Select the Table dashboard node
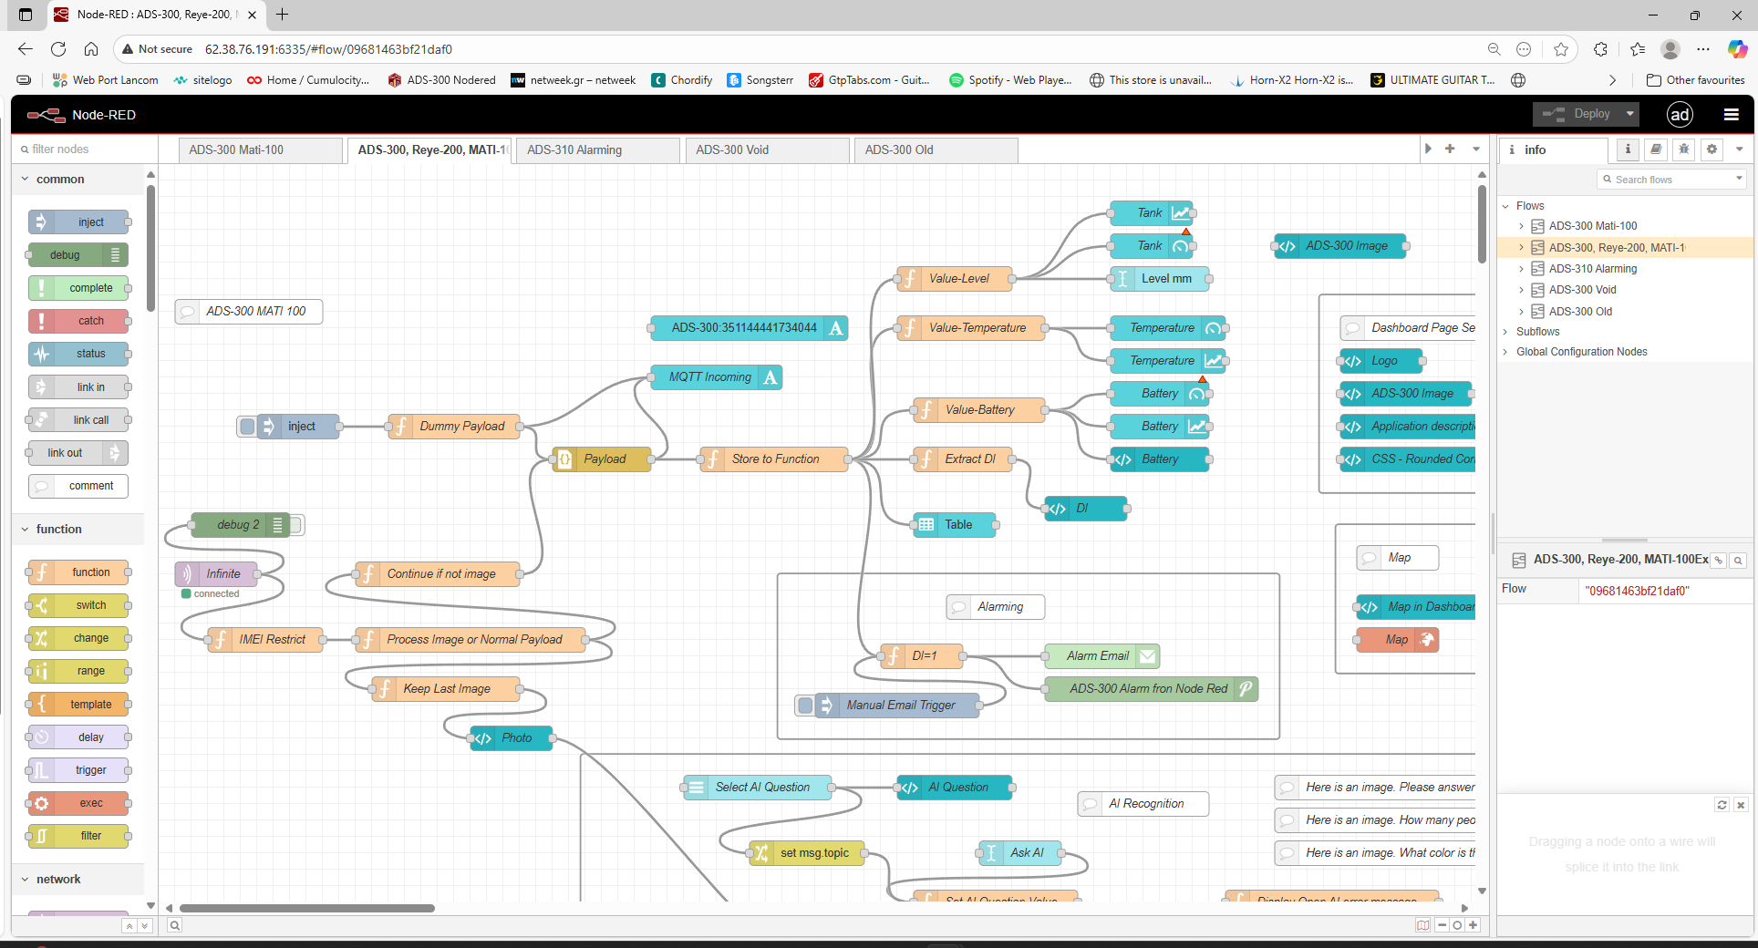This screenshot has width=1758, height=948. pyautogui.click(x=954, y=525)
